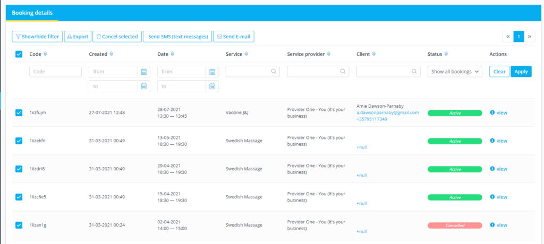Click the Show/hide filter button
This screenshot has width=544, height=244.
point(38,37)
